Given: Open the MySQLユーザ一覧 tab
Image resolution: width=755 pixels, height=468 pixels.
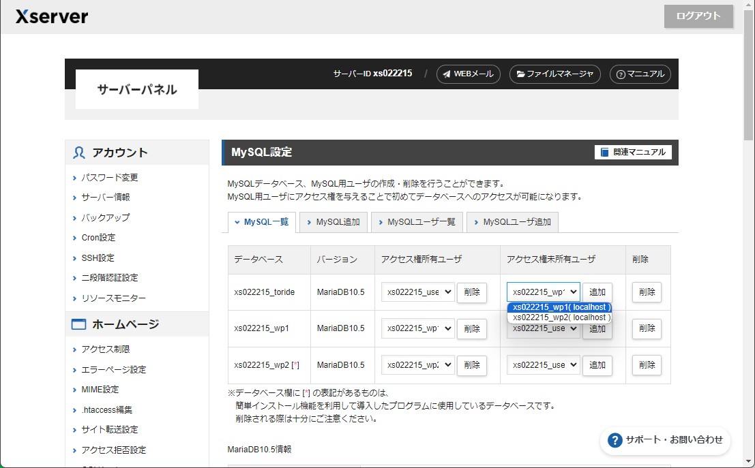Looking at the screenshot, I should coord(417,222).
